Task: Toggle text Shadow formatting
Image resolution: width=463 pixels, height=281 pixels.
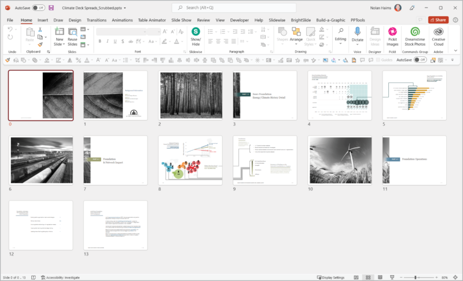Action: (x=123, y=41)
